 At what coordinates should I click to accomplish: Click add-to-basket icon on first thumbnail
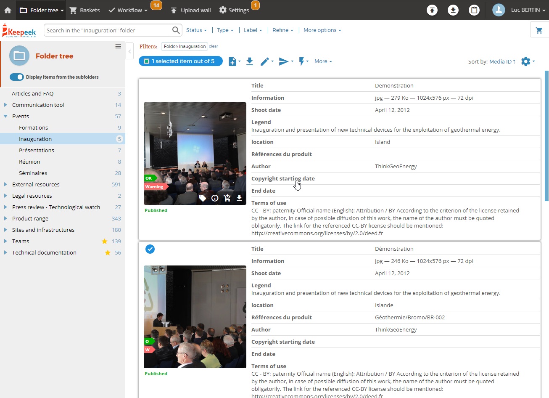click(227, 198)
